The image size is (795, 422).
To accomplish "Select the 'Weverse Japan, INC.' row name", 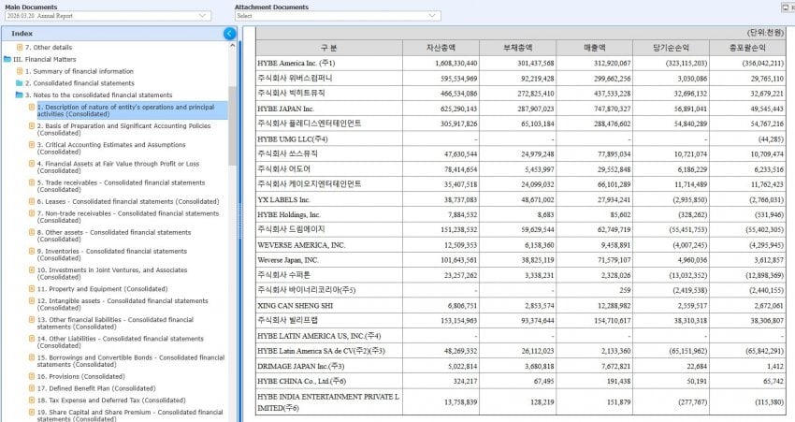I will (288, 260).
